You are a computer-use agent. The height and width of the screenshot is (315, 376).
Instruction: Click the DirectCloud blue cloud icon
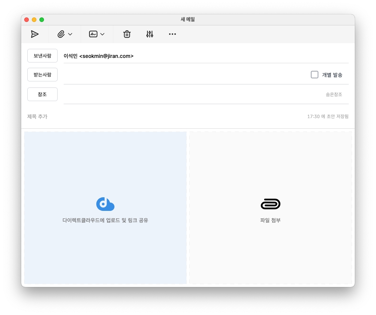tap(105, 204)
